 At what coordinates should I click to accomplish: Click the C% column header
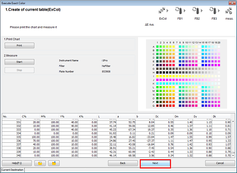30,117
